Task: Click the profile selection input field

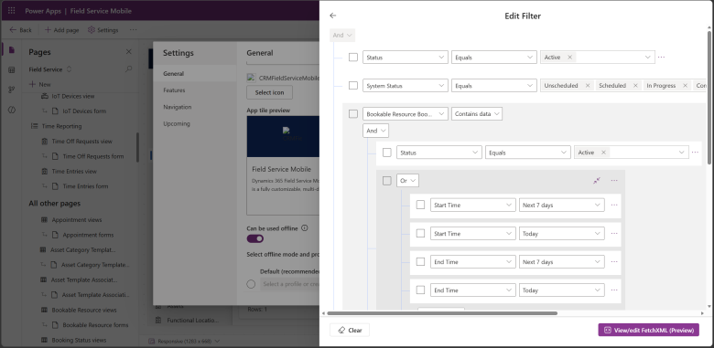Action: (x=290, y=284)
